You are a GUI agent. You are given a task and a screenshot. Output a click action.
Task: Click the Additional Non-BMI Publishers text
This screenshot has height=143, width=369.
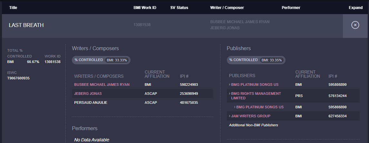click(253, 125)
